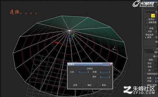
Task: Click the 取消 button in the dialog
Action: (104, 85)
